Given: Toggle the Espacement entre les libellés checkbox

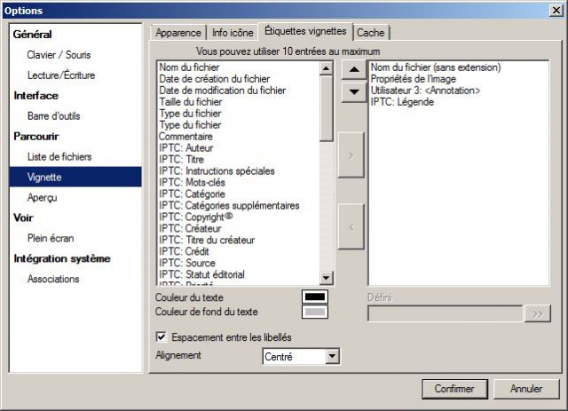Looking at the screenshot, I should tap(162, 337).
